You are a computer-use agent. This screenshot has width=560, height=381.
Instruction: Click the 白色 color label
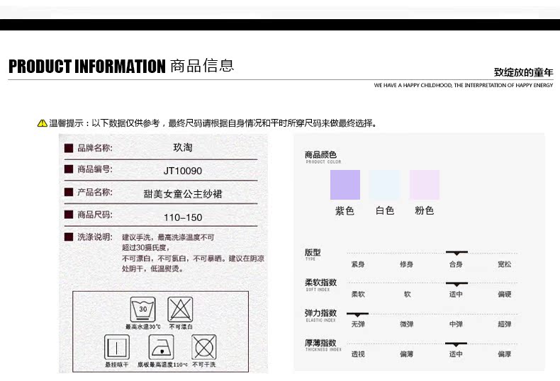click(x=385, y=210)
